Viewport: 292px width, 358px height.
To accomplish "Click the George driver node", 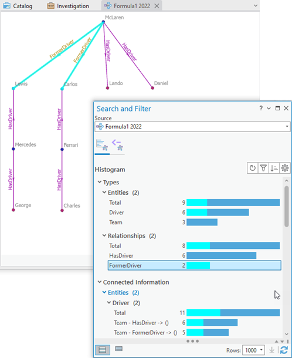I will point(13,210).
